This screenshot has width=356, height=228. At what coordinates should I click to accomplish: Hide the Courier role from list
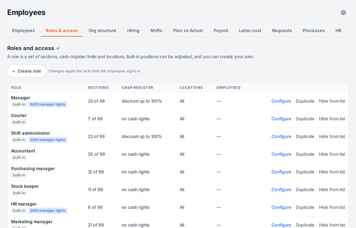(332, 119)
